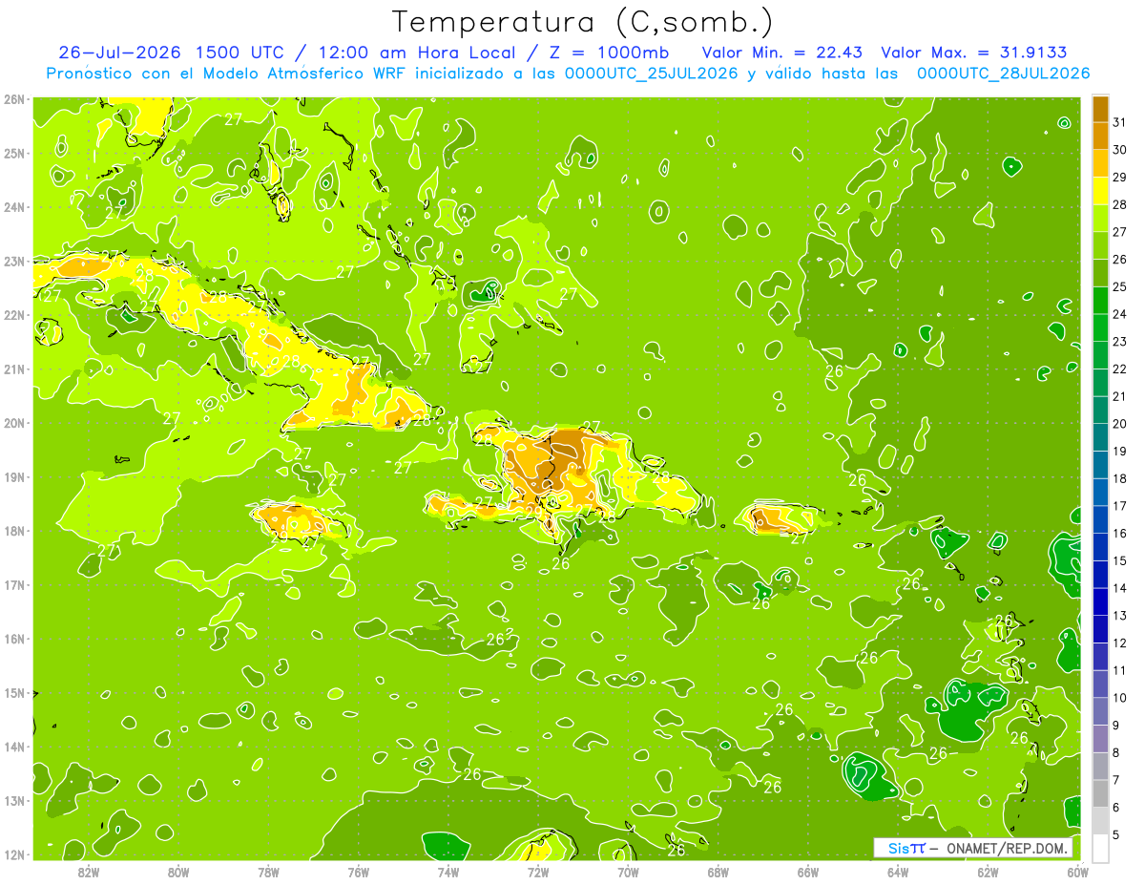Click the Valor Min. = 22.43 readout
Image resolution: width=1145 pixels, height=885 pixels.
click(782, 53)
